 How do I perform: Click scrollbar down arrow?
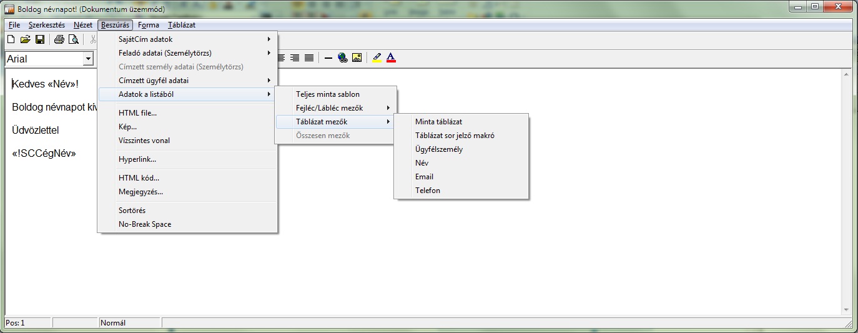coord(847,310)
